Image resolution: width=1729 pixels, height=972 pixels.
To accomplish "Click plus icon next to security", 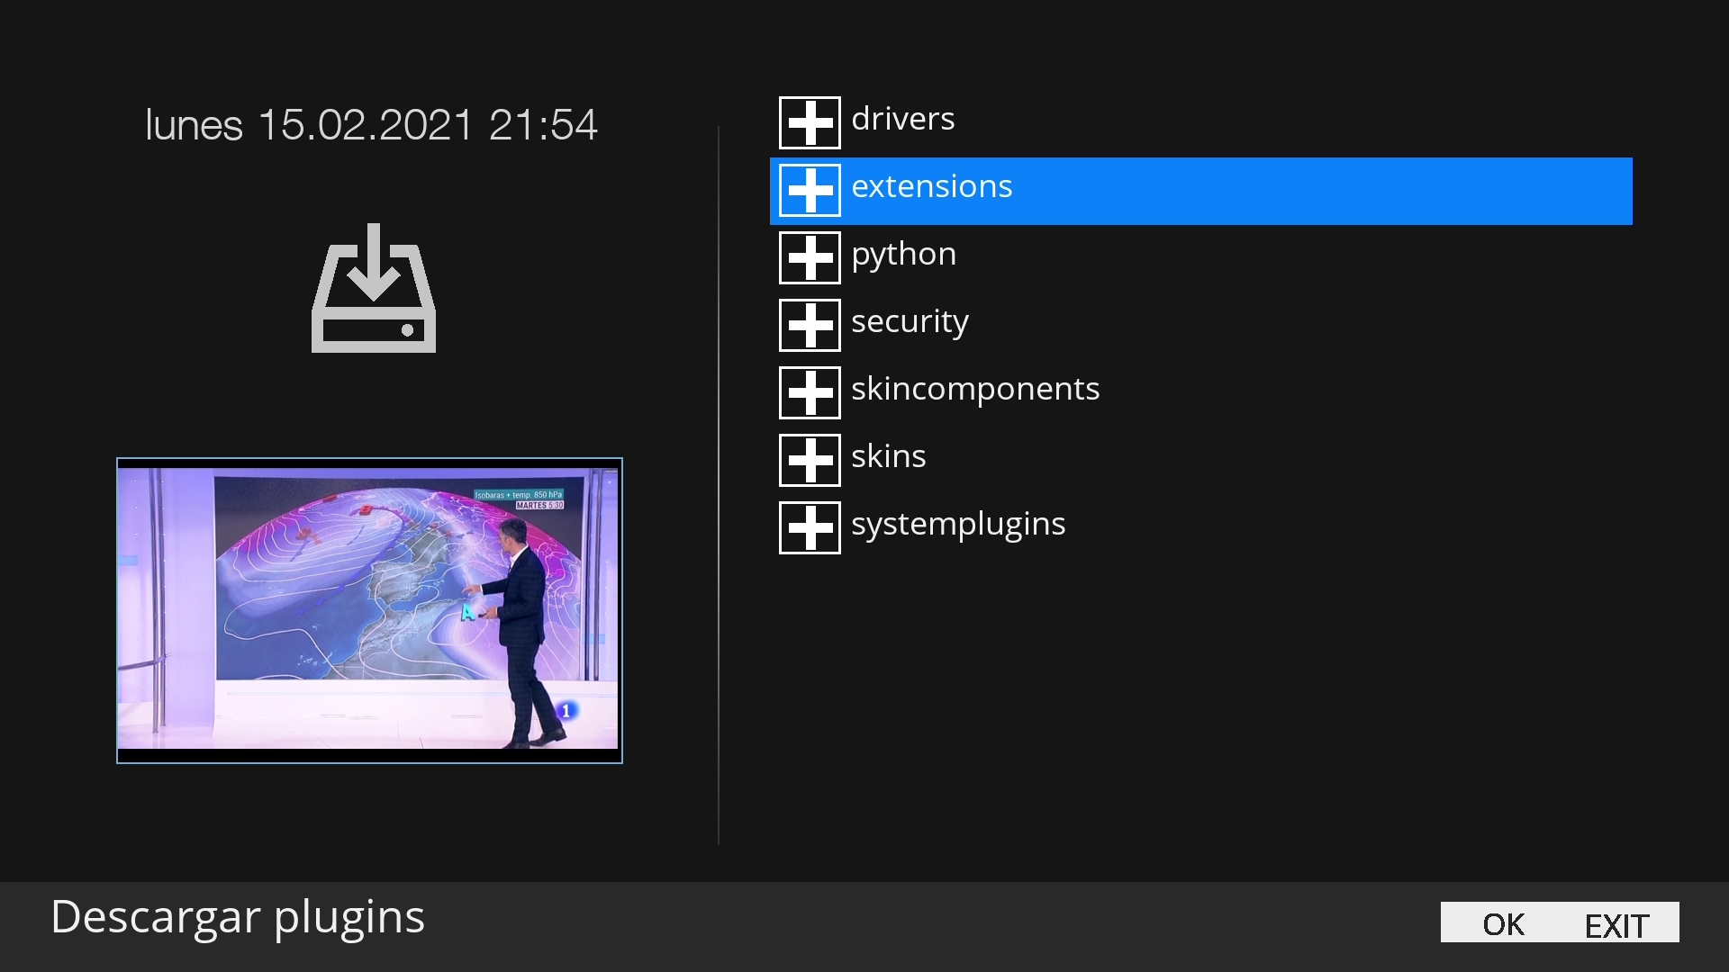I will (x=810, y=325).
